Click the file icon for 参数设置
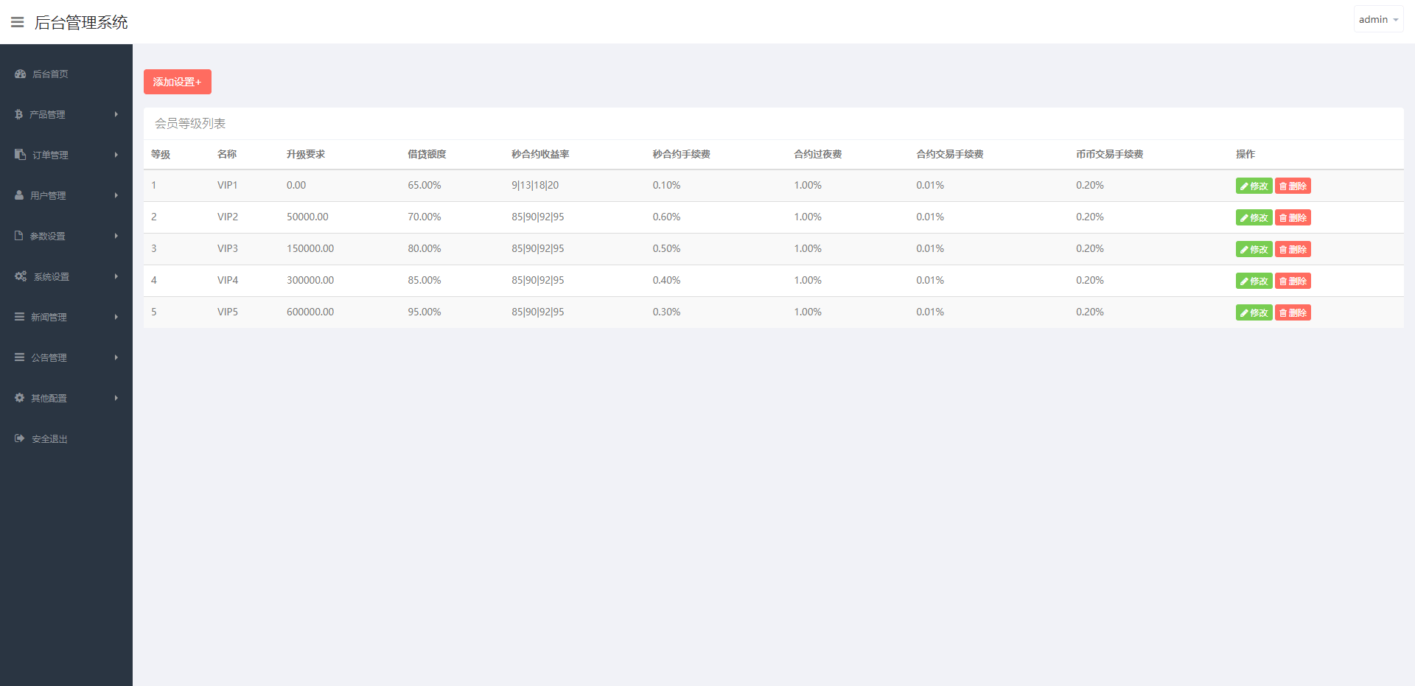The width and height of the screenshot is (1415, 686). [19, 236]
